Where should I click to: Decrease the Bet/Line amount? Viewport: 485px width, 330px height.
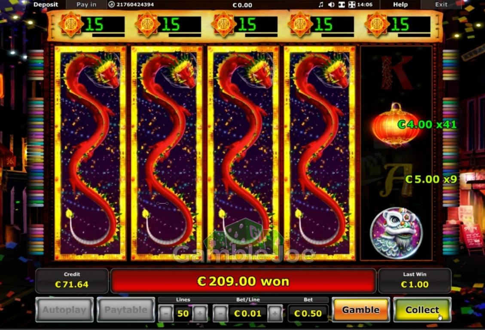220,314
